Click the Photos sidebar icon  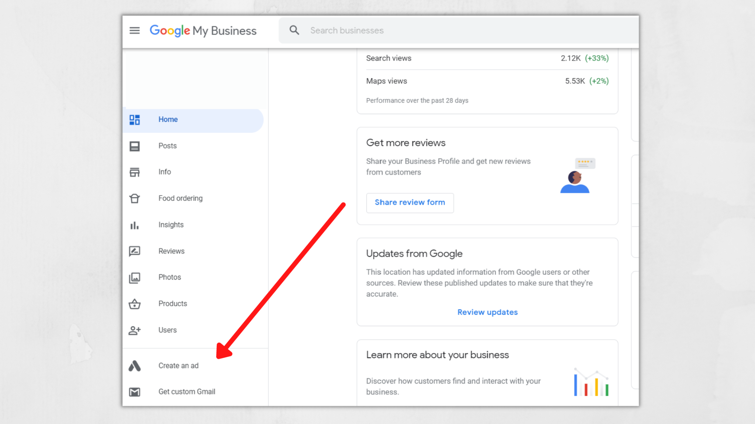click(x=135, y=278)
